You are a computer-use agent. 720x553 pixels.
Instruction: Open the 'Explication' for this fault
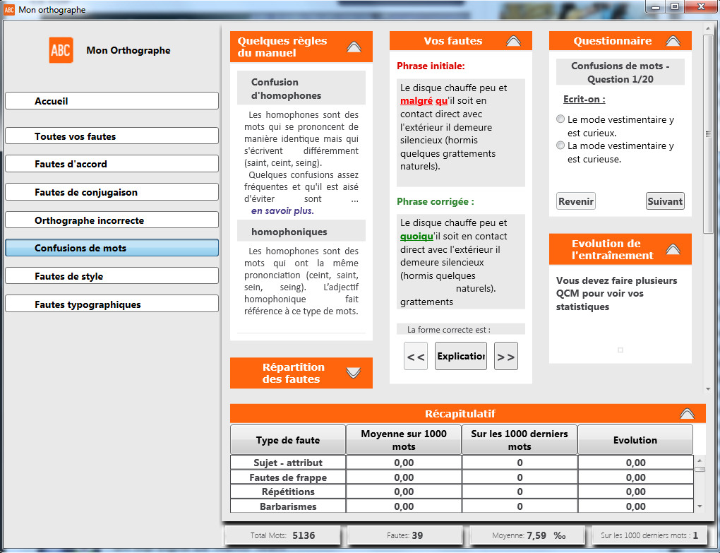[460, 356]
